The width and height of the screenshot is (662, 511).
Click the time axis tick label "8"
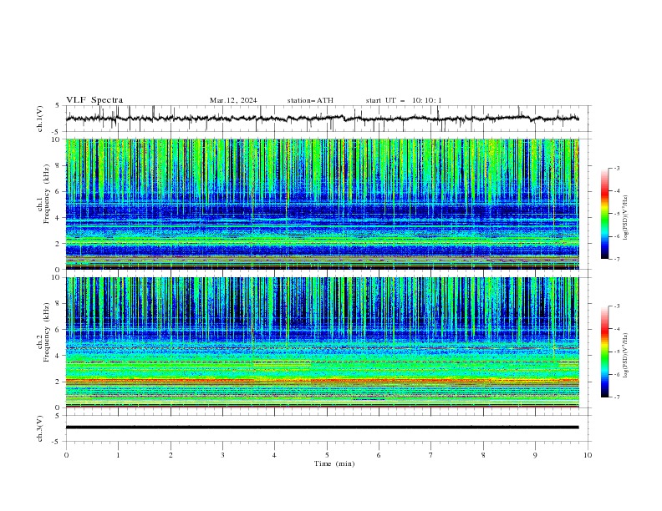point(483,455)
